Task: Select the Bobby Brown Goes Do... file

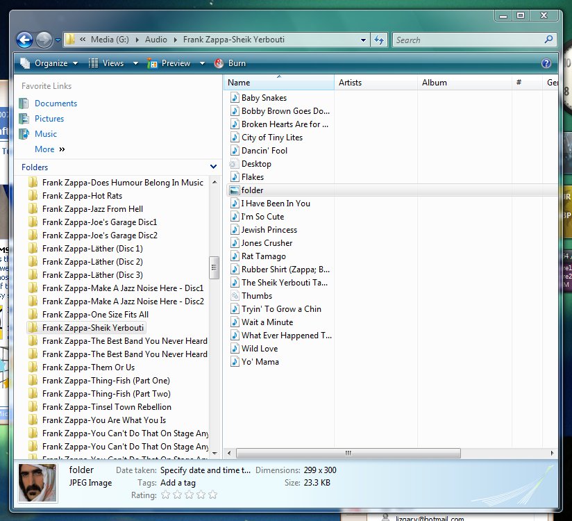Action: click(285, 111)
